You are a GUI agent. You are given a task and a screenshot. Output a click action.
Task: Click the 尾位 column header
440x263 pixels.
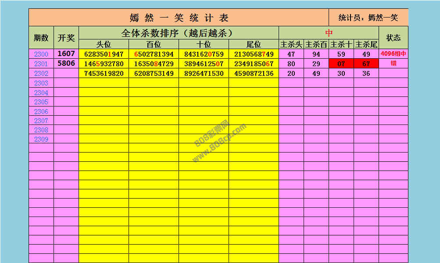[x=254, y=44]
